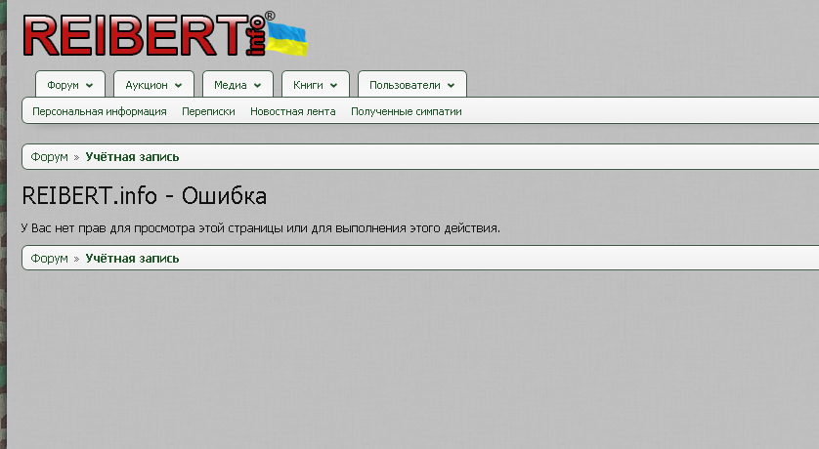Click Форум in the bottom breadcrumb

coord(49,259)
